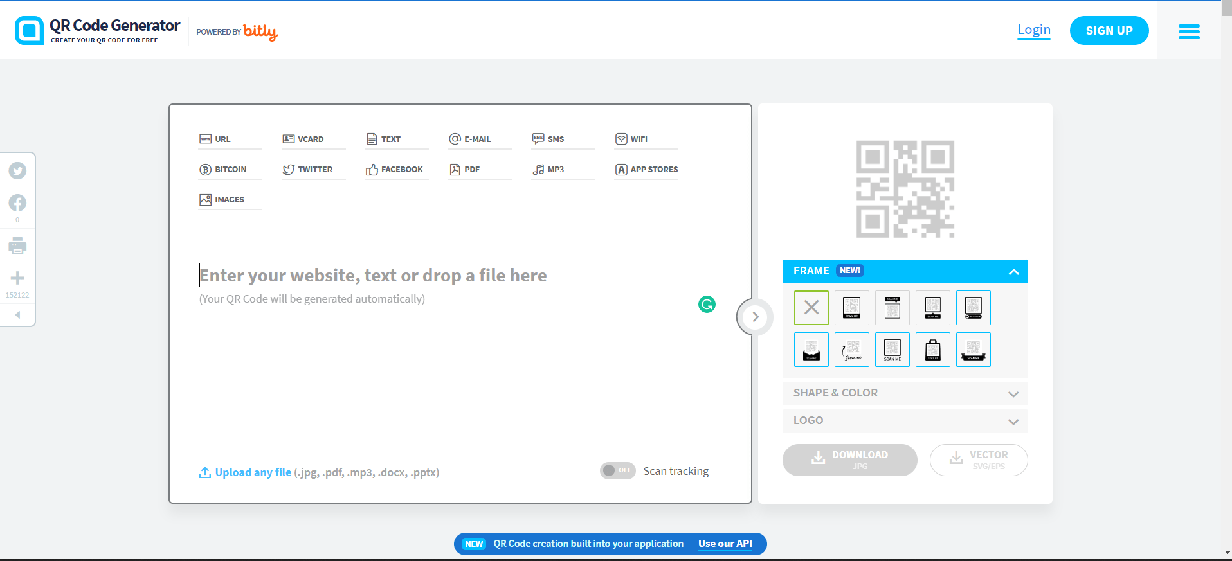Share on Twitter from the side panel
The width and height of the screenshot is (1232, 561).
click(17, 170)
